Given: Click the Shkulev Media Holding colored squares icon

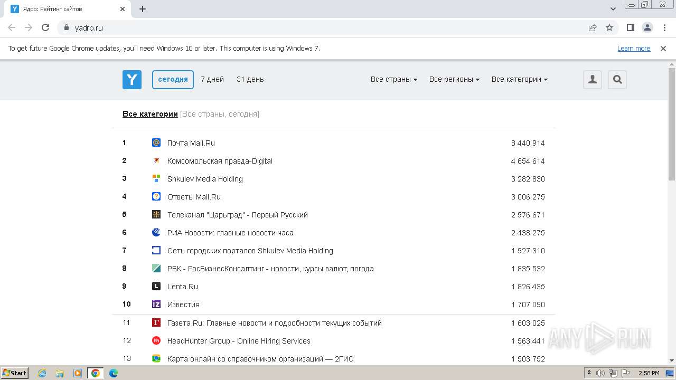Looking at the screenshot, I should [x=156, y=178].
